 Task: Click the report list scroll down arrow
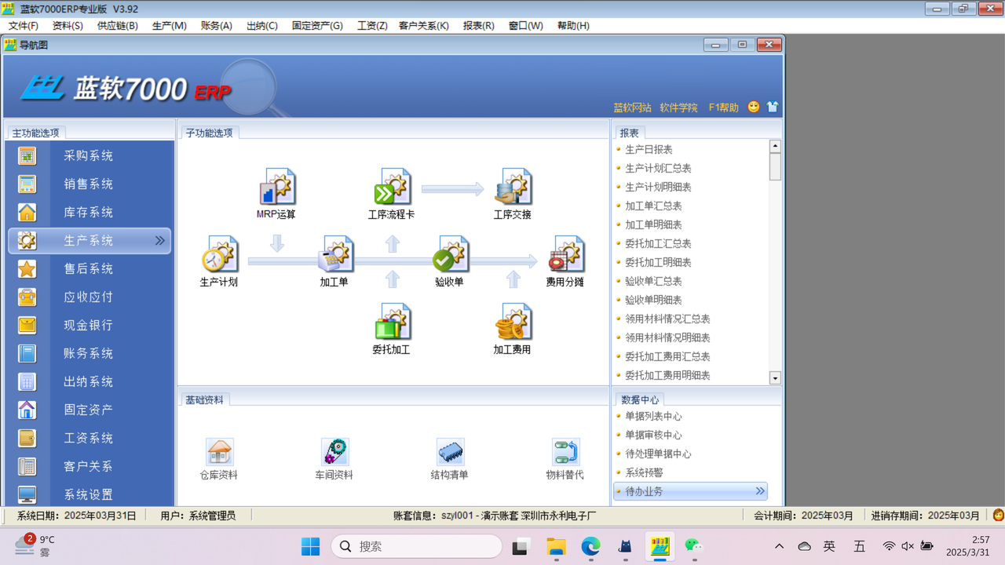point(775,378)
